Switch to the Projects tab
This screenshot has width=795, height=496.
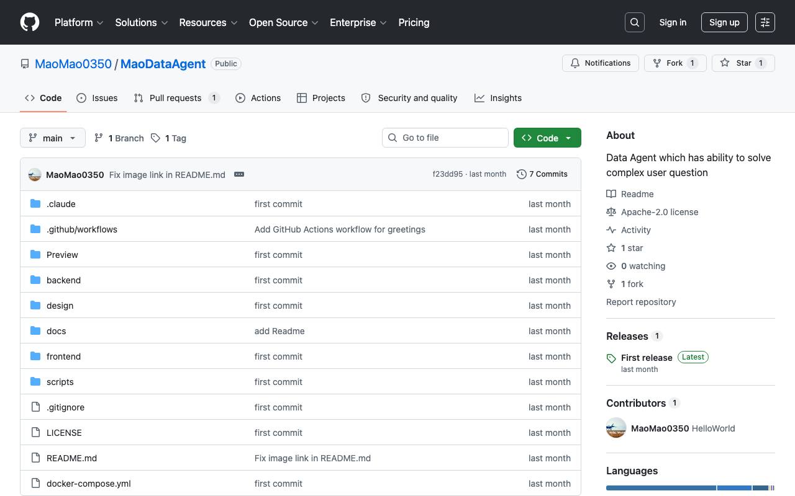[321, 98]
